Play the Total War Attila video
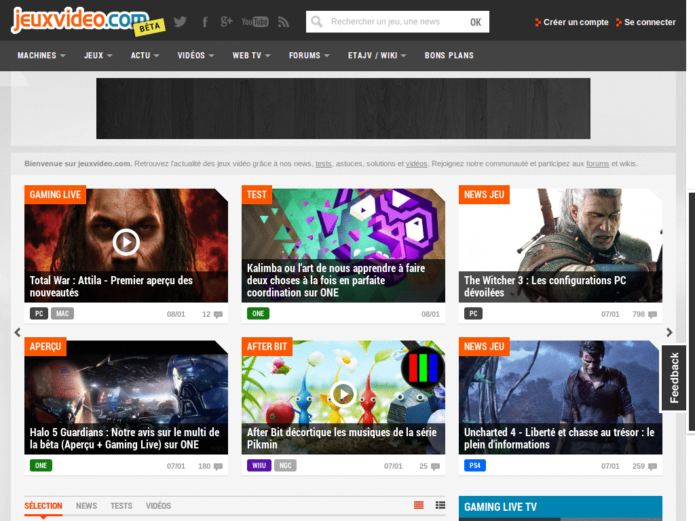695x521 pixels. tap(126, 242)
